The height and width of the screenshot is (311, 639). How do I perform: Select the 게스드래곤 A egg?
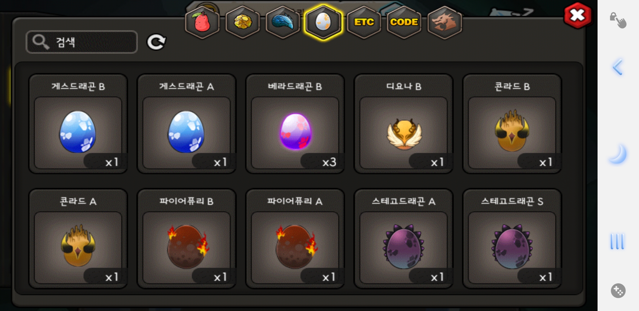187,124
